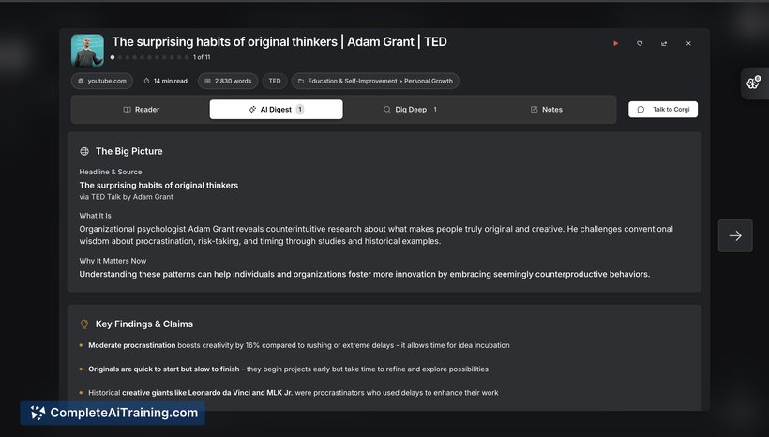Close the article panel with X
The height and width of the screenshot is (437, 769).
coord(688,44)
